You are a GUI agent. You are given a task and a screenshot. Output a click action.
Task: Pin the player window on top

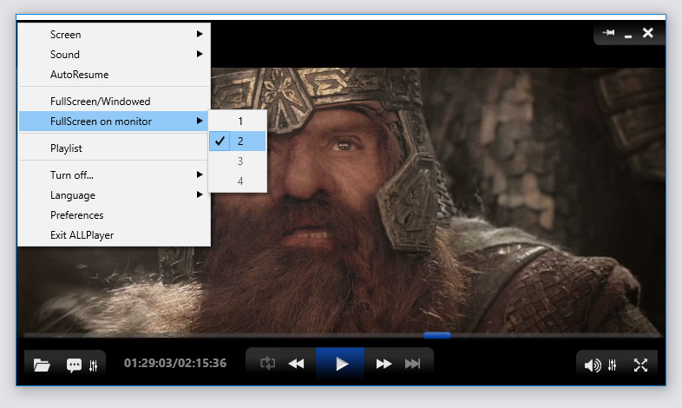[608, 33]
